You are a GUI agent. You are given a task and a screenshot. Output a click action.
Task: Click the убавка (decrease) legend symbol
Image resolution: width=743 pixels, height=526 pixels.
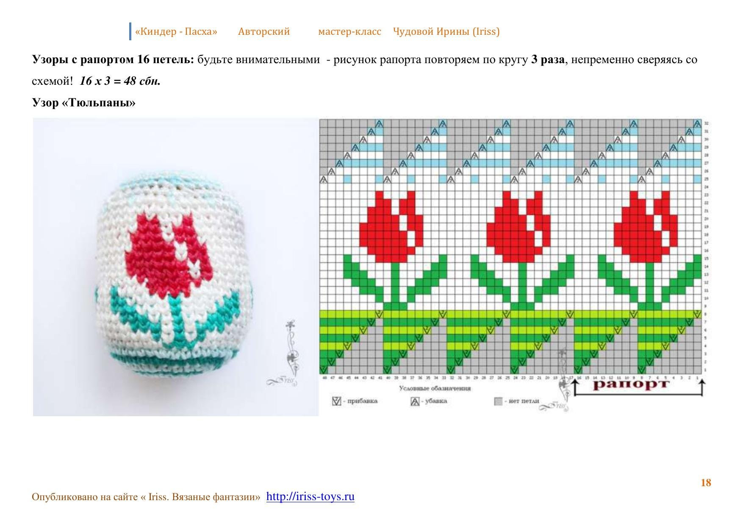415,401
